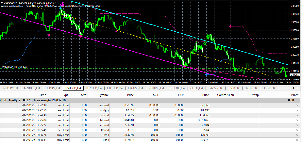The height and width of the screenshot is (143, 302).
Task: Click the usdsgd symbol in orders list
Action: 104,115
